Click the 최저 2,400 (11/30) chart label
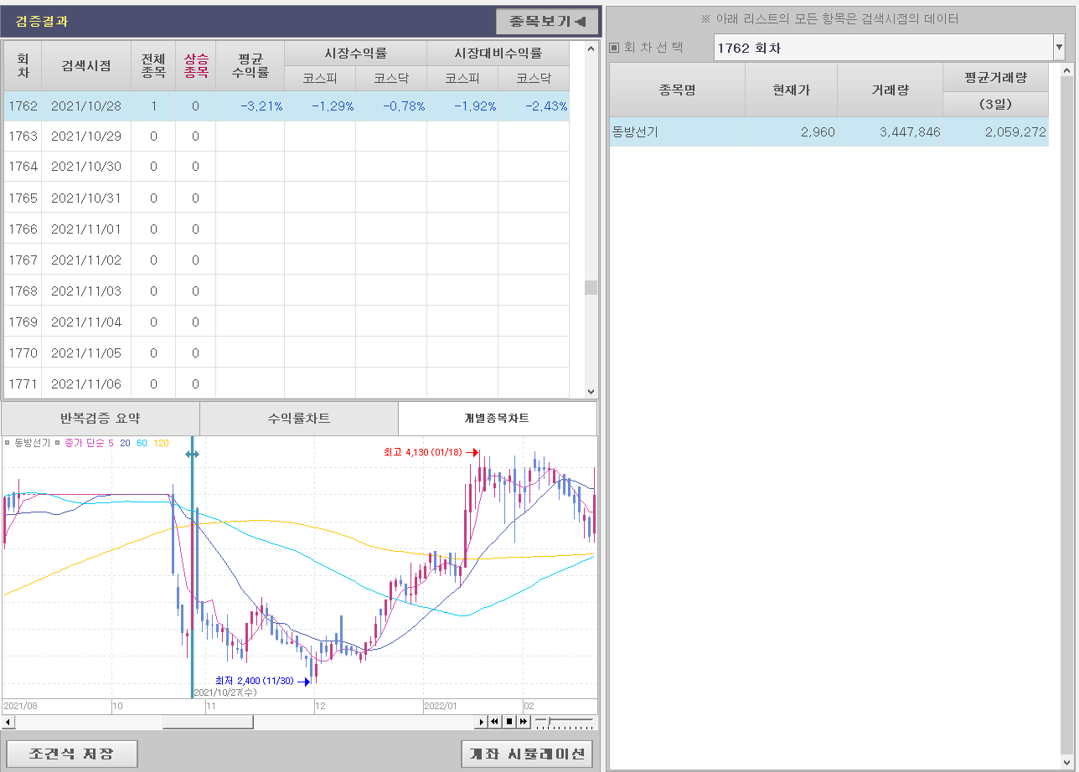The image size is (1079, 772). pyautogui.click(x=255, y=681)
